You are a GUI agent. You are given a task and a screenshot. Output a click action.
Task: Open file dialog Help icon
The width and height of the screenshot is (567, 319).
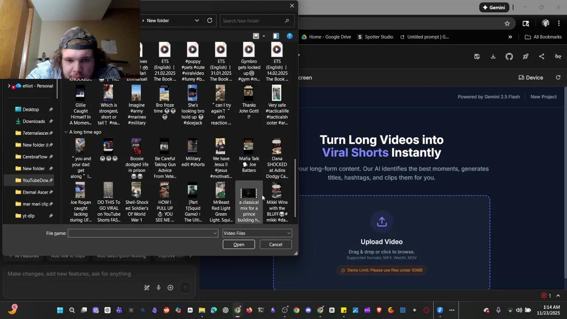point(290,36)
